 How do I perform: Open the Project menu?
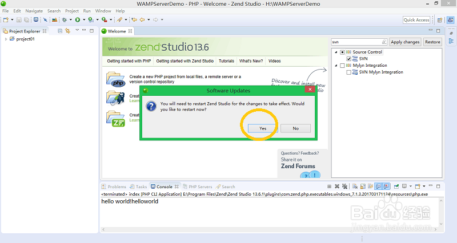[x=72, y=11]
